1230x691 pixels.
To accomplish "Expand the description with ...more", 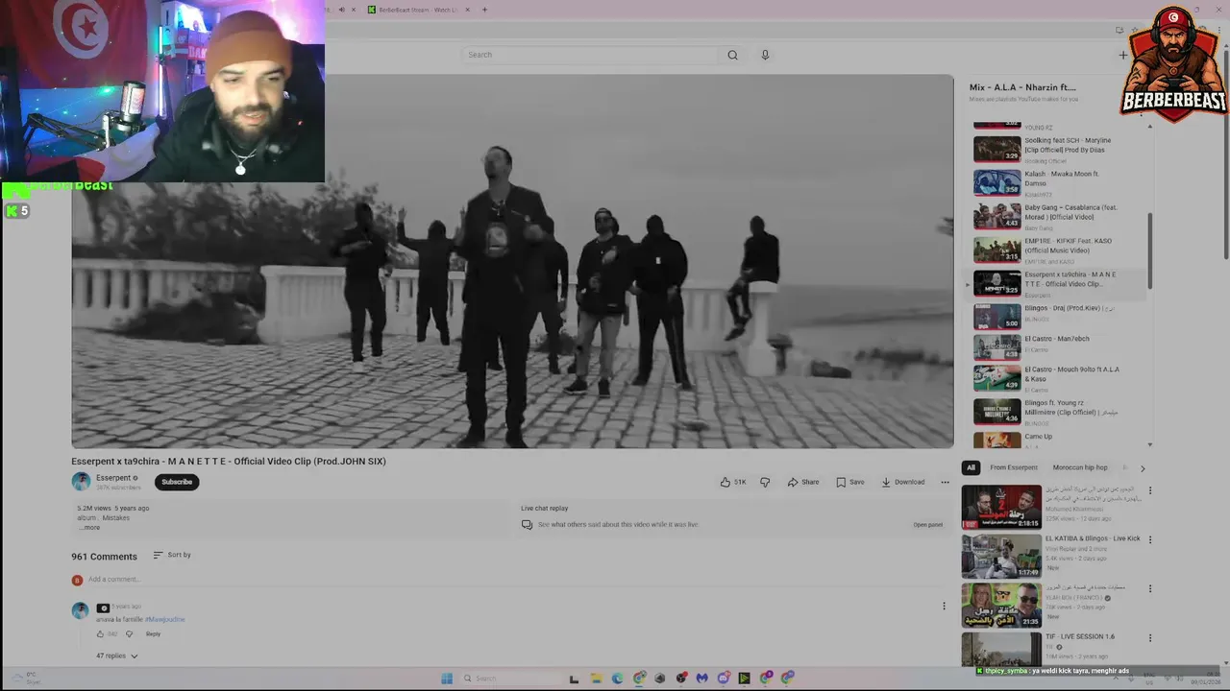I will pyautogui.click(x=89, y=528).
